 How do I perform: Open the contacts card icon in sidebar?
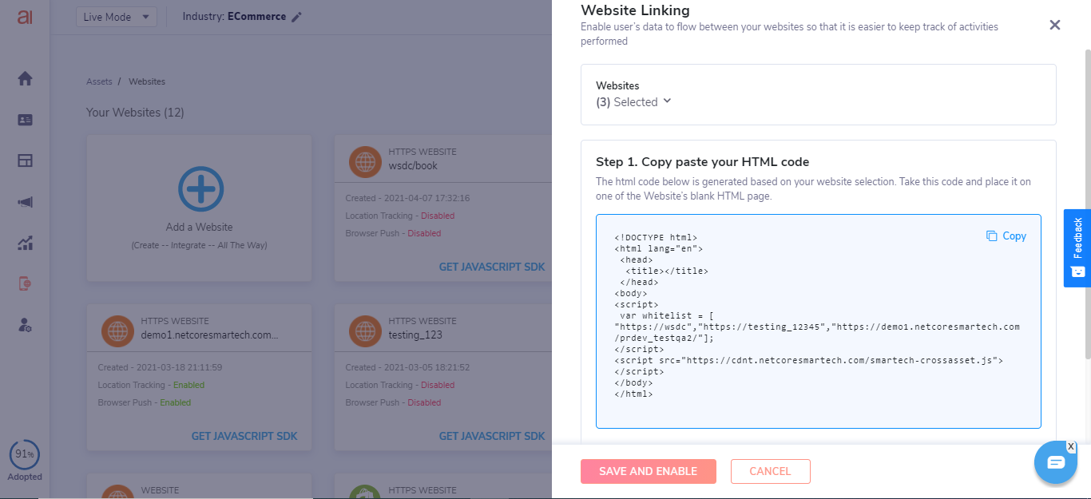click(25, 120)
